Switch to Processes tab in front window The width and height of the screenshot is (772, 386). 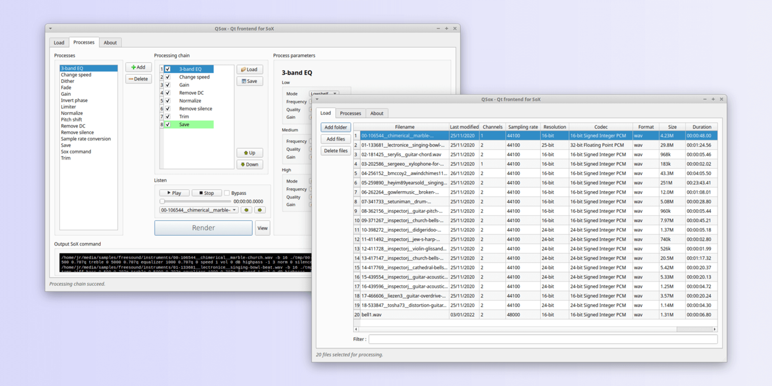tap(350, 114)
